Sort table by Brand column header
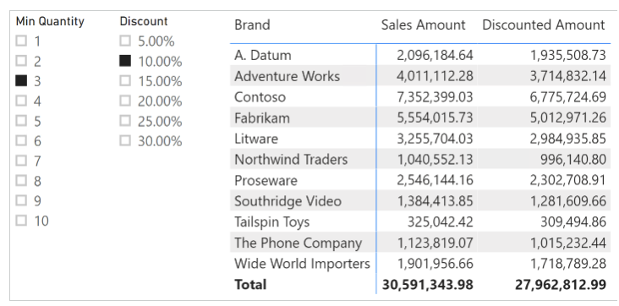 click(252, 25)
